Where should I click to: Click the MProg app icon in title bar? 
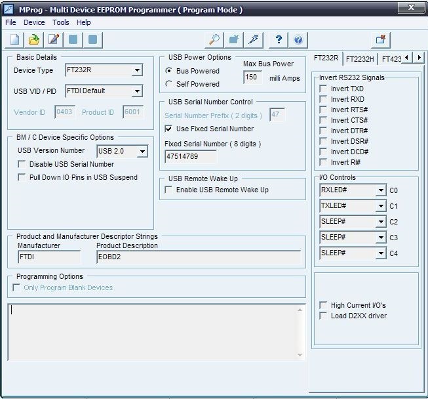(9, 9)
